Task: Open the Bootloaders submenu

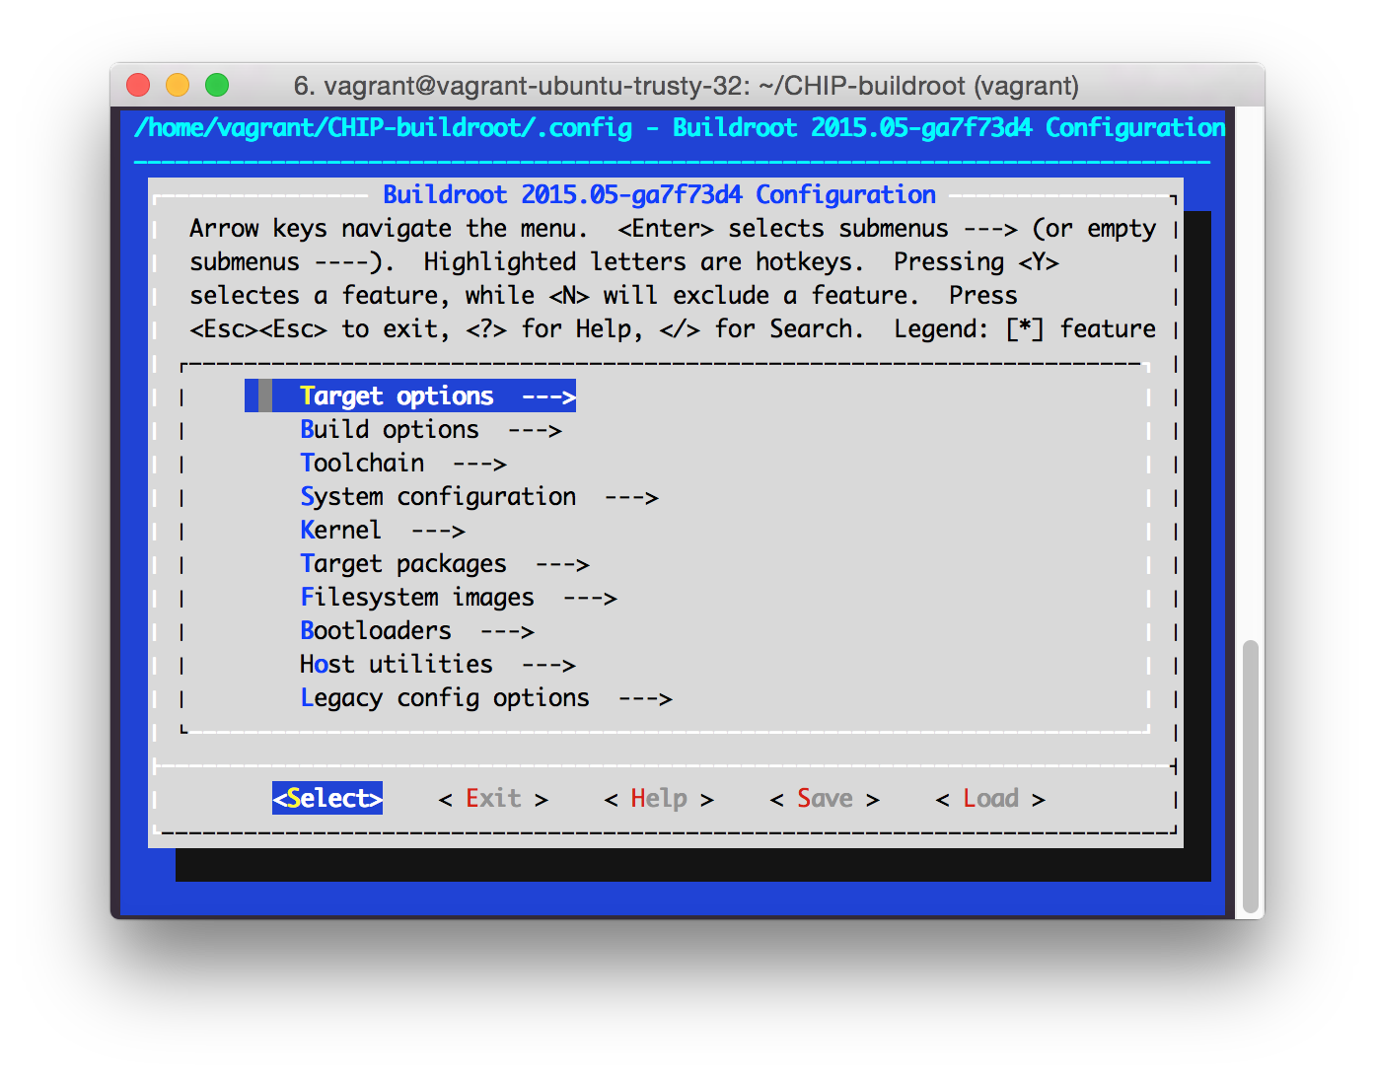Action: (375, 630)
